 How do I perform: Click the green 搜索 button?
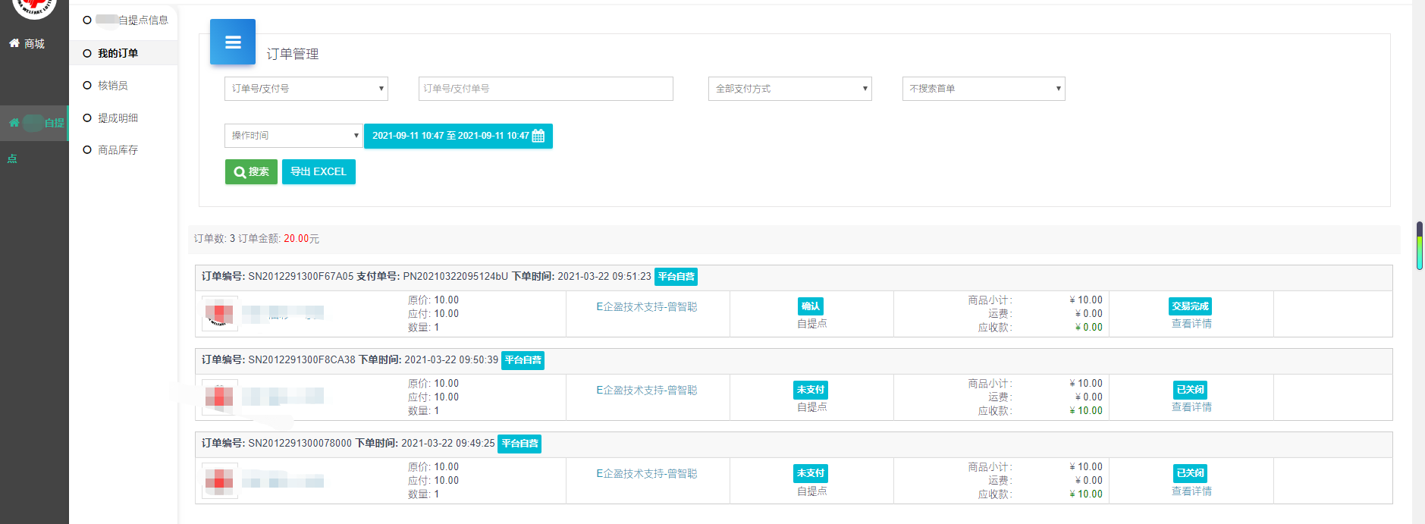pyautogui.click(x=251, y=172)
